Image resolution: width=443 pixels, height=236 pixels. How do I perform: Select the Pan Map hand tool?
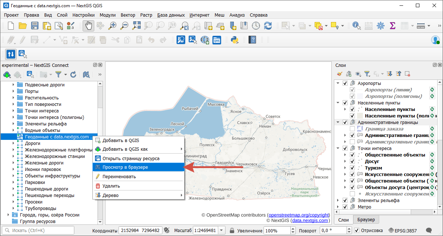88,26
